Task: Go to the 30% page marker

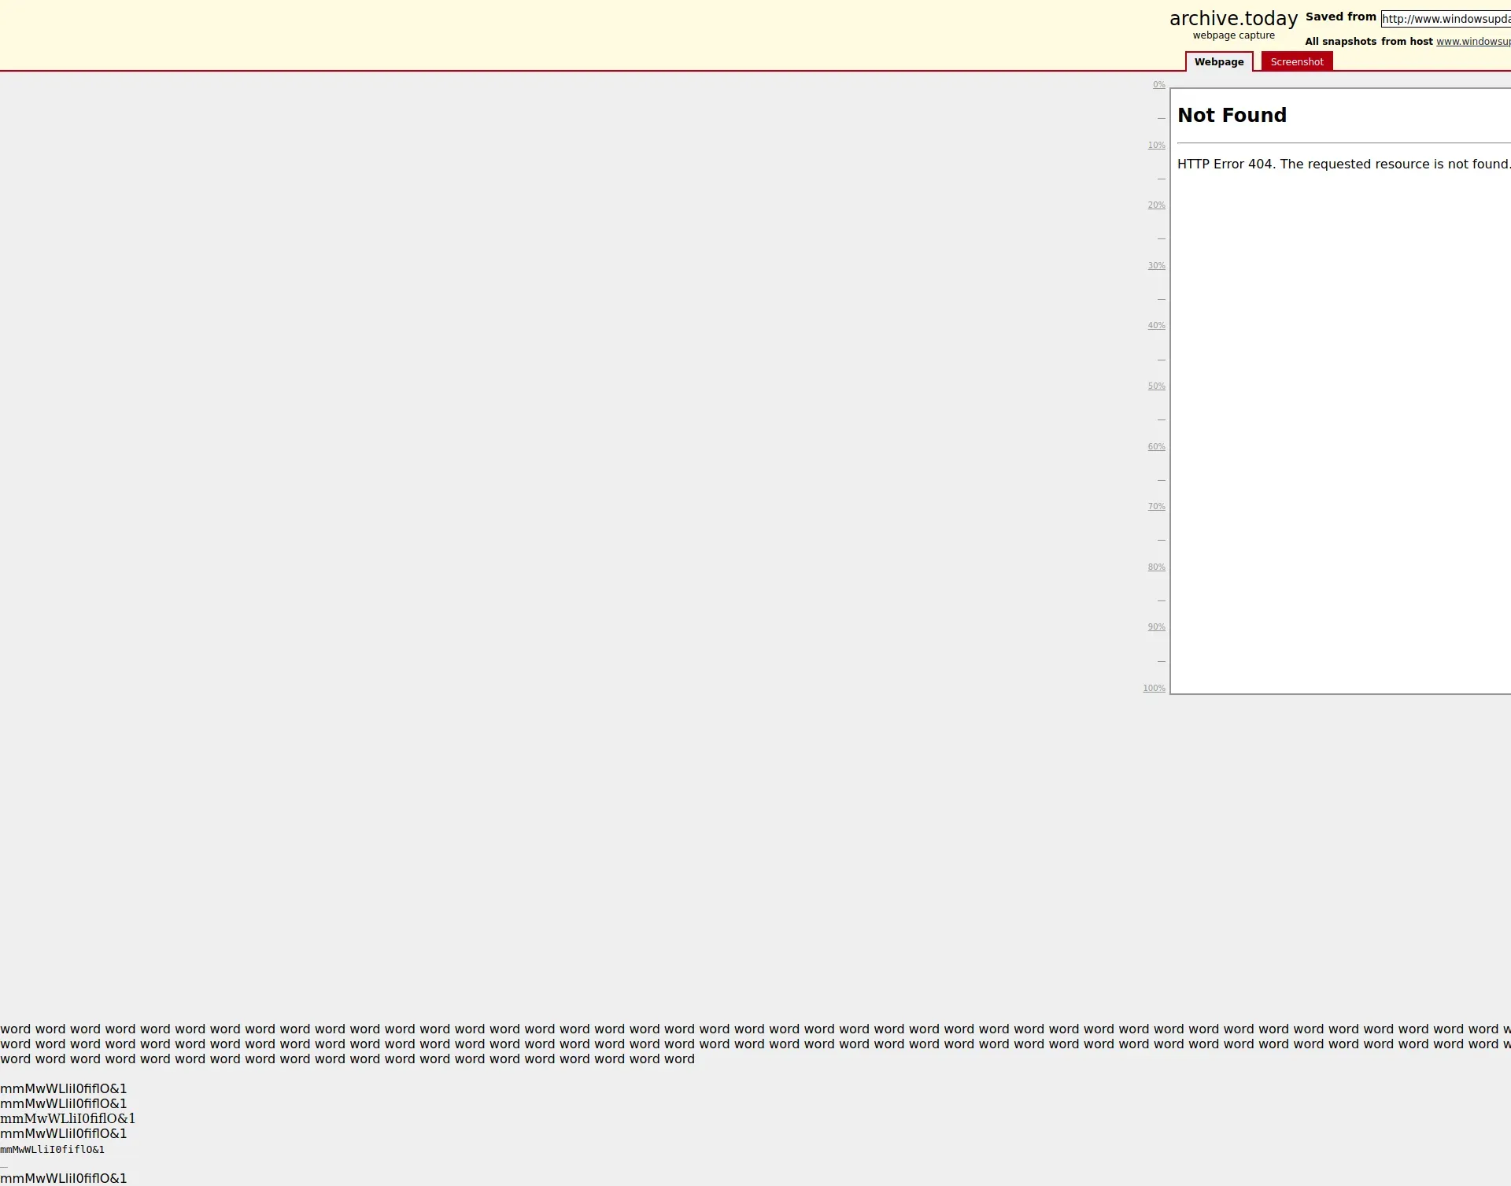Action: (x=1156, y=266)
